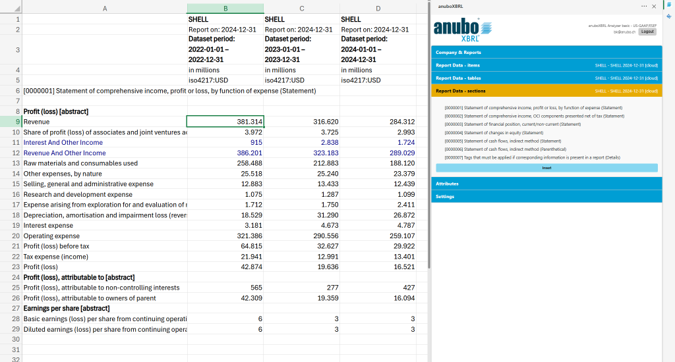
Task: Select section [0000003] Statement of financial position
Action: (512, 124)
